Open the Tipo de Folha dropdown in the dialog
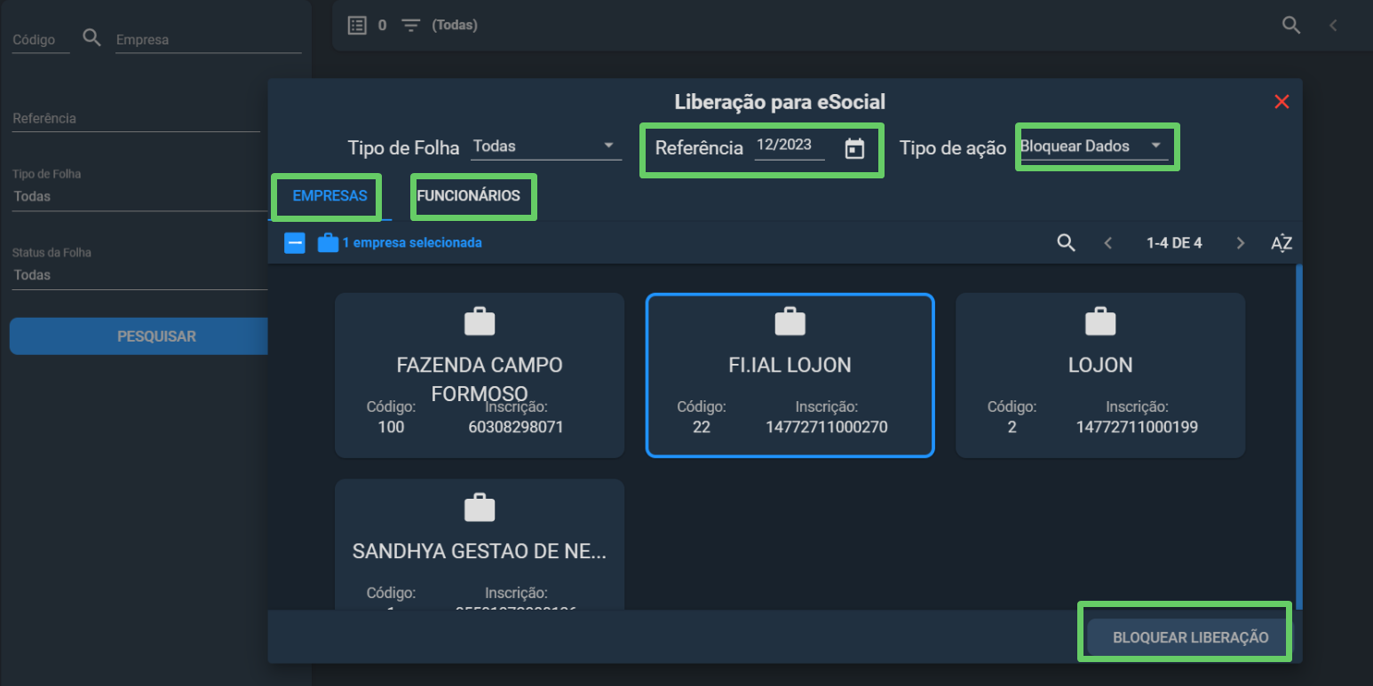This screenshot has height=686, width=1373. 546,146
